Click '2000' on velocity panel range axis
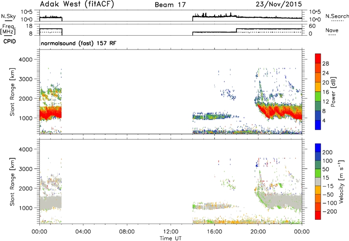349x241 pixels. pyautogui.click(x=25, y=188)
